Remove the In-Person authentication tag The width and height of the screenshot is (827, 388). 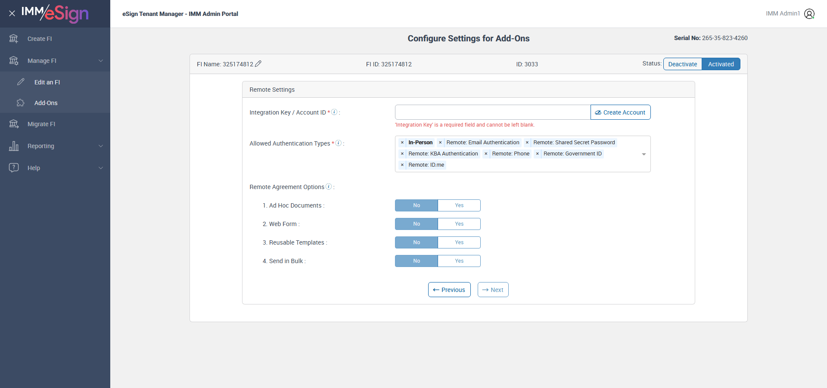point(402,143)
